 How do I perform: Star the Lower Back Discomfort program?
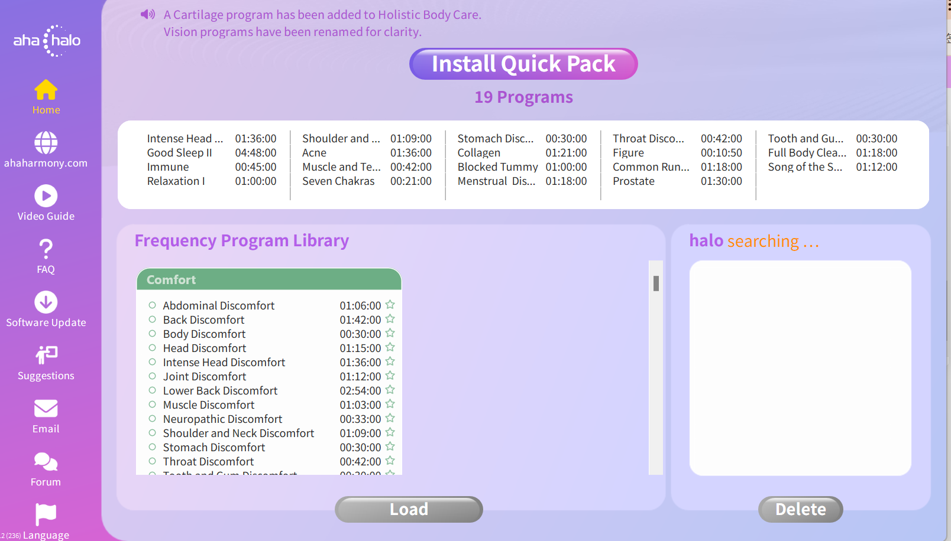click(390, 390)
